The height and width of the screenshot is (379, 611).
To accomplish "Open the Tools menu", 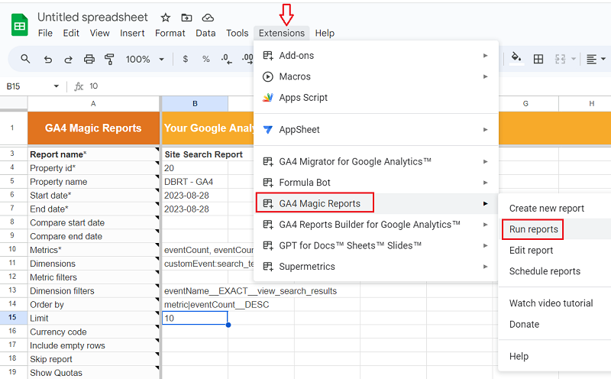I will click(x=237, y=33).
